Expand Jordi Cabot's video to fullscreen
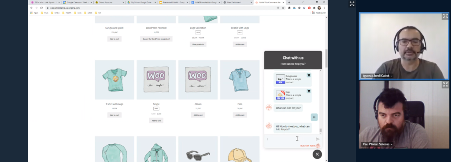 tap(445, 16)
